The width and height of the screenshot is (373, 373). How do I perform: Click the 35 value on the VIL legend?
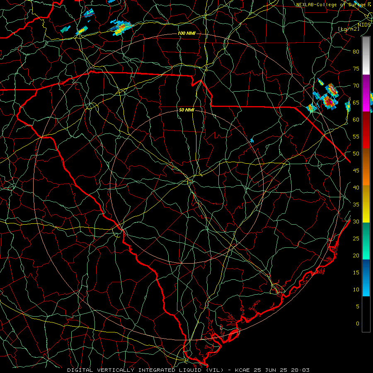coord(356,205)
